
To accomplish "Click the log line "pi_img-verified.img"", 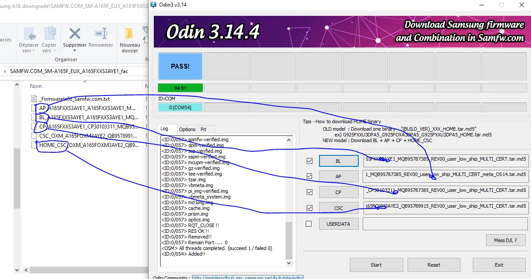I will click(x=195, y=191).
